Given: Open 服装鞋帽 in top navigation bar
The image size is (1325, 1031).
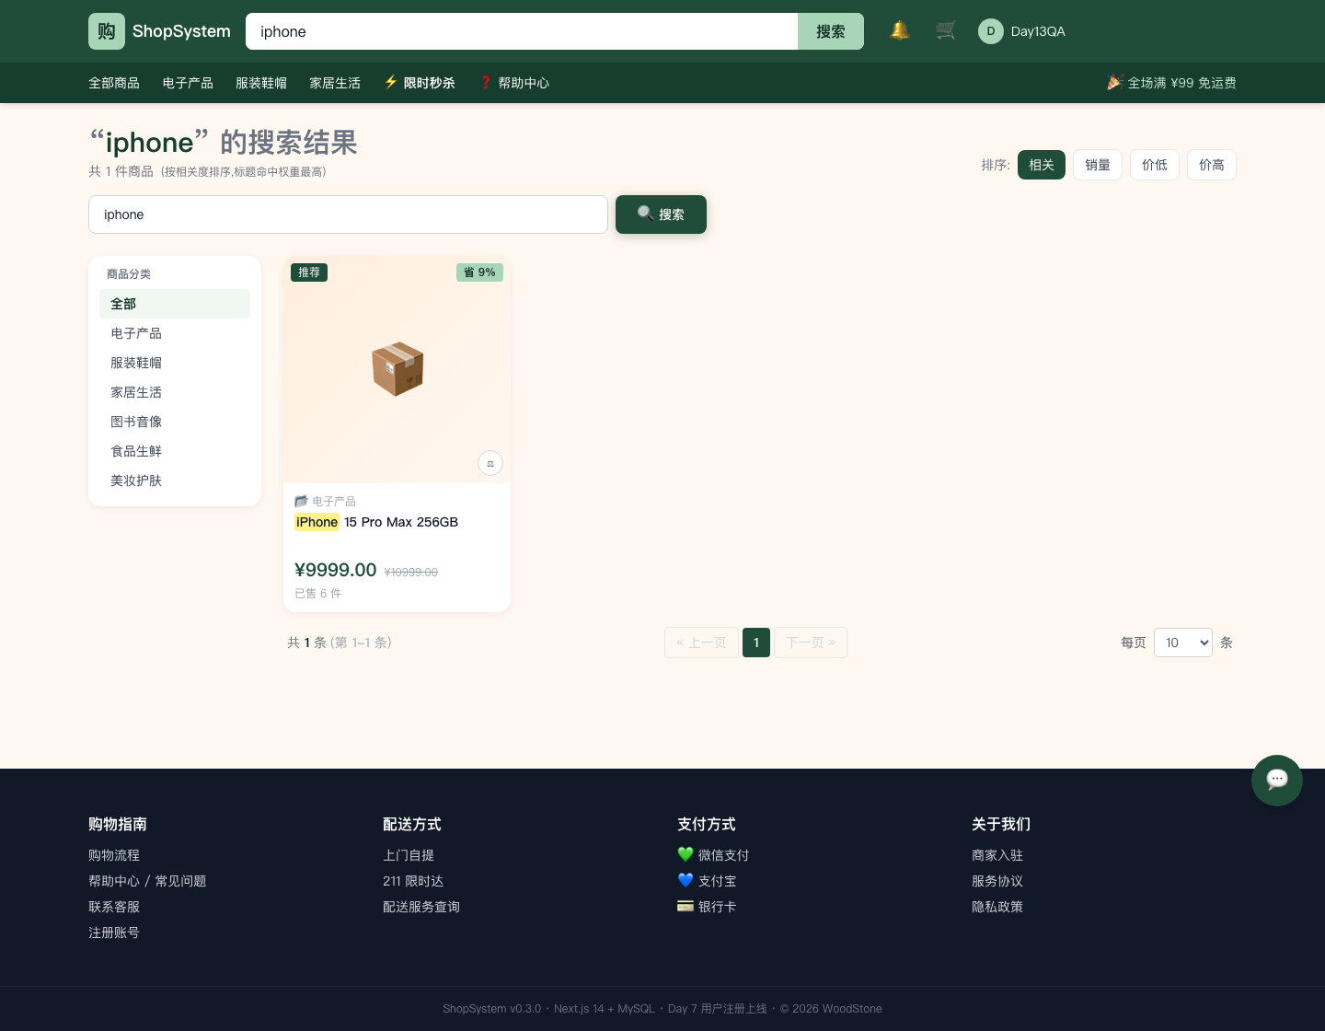Looking at the screenshot, I should click(x=261, y=83).
